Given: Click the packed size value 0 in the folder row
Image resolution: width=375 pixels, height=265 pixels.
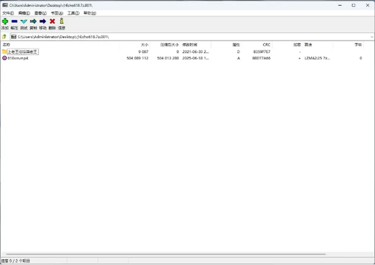Looking at the screenshot, I should coord(178,52).
